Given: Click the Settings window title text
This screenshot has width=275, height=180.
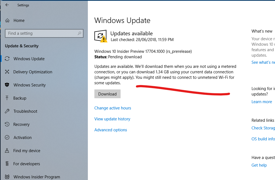Looking at the screenshot, I should pos(23,5).
